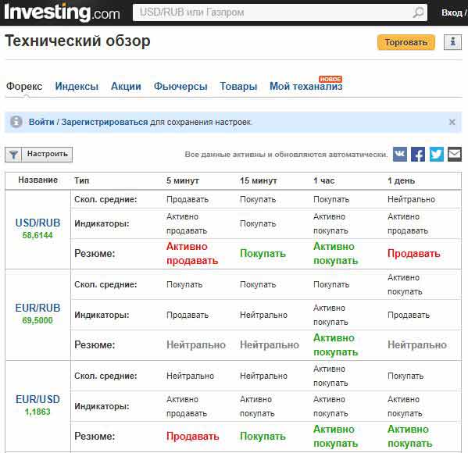Open Мой теханализ tab
468x453 pixels.
point(306,86)
